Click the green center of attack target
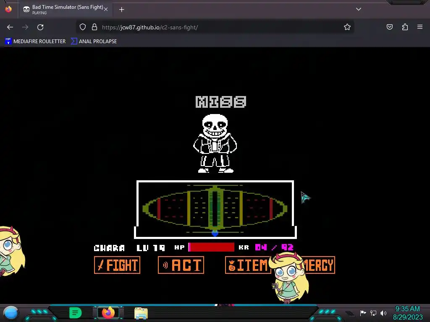This screenshot has width=430, height=322. click(x=215, y=209)
